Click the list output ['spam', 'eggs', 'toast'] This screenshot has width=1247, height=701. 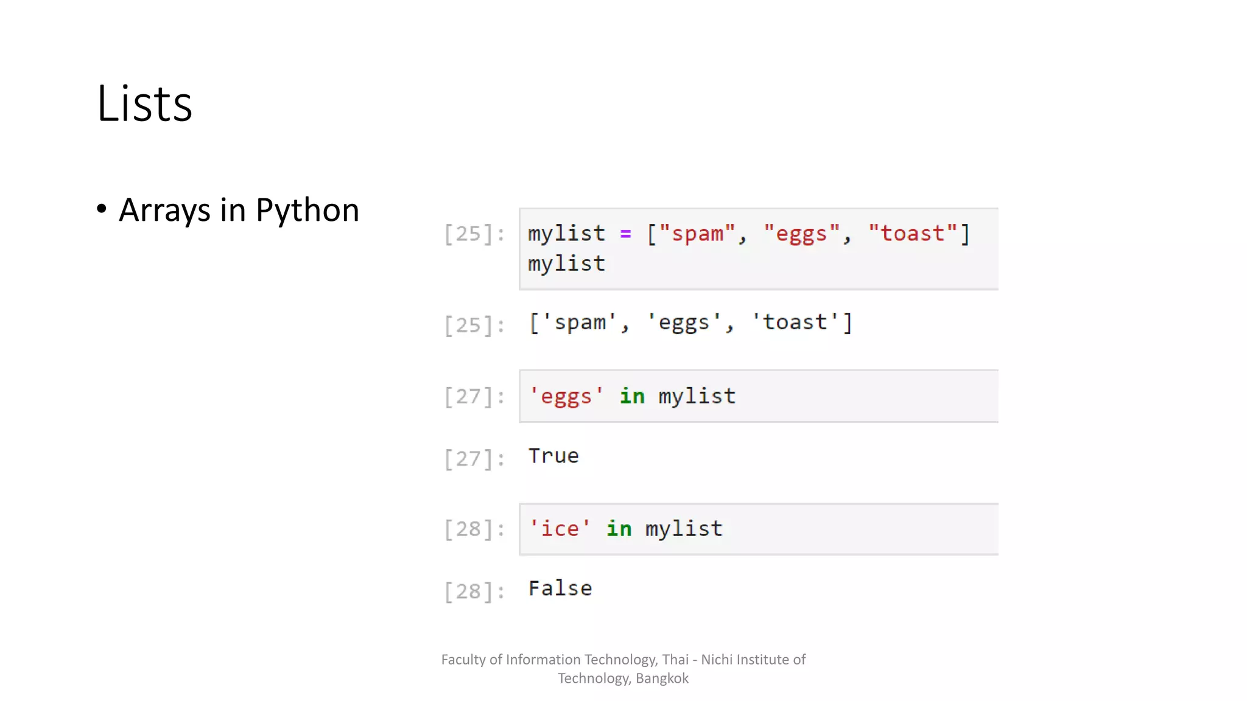pos(690,323)
